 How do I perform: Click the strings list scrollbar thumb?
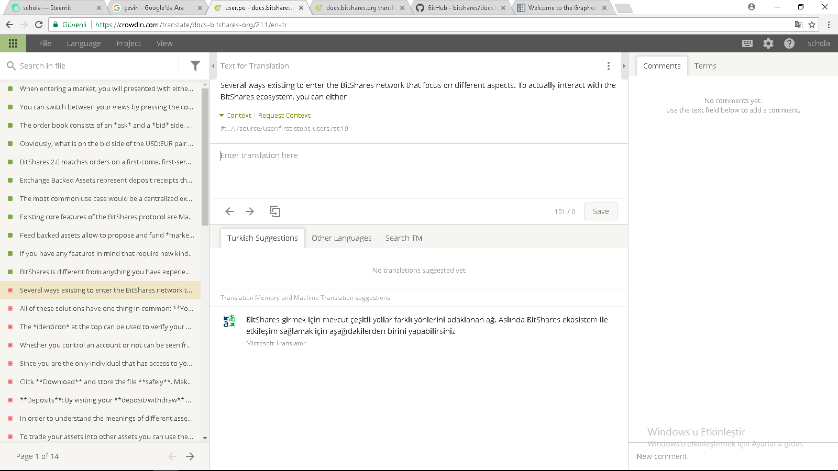click(x=205, y=157)
